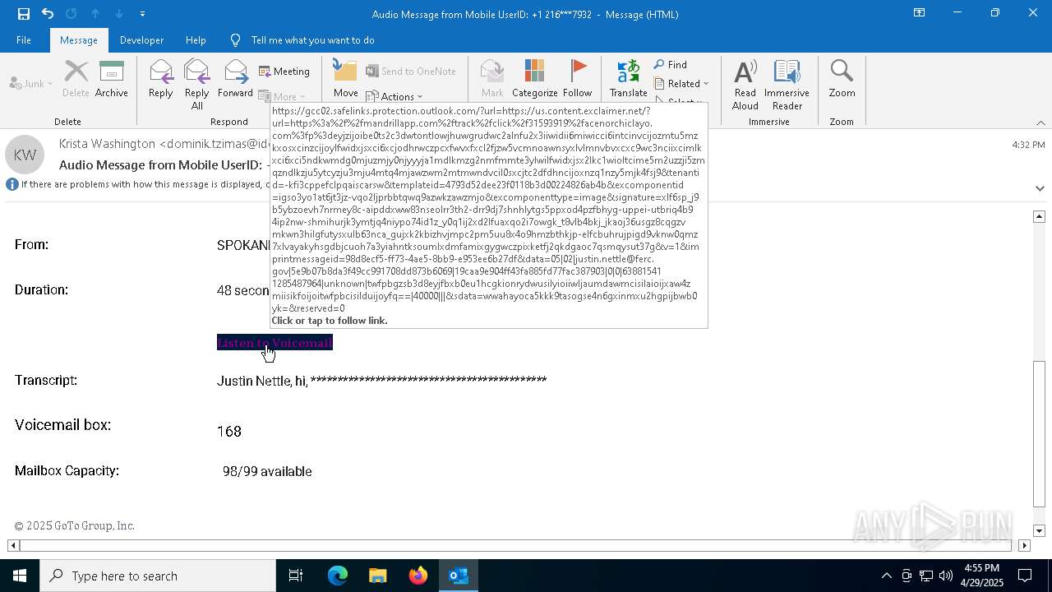Open the Listen to Voicemail link
1052x592 pixels.
[275, 343]
